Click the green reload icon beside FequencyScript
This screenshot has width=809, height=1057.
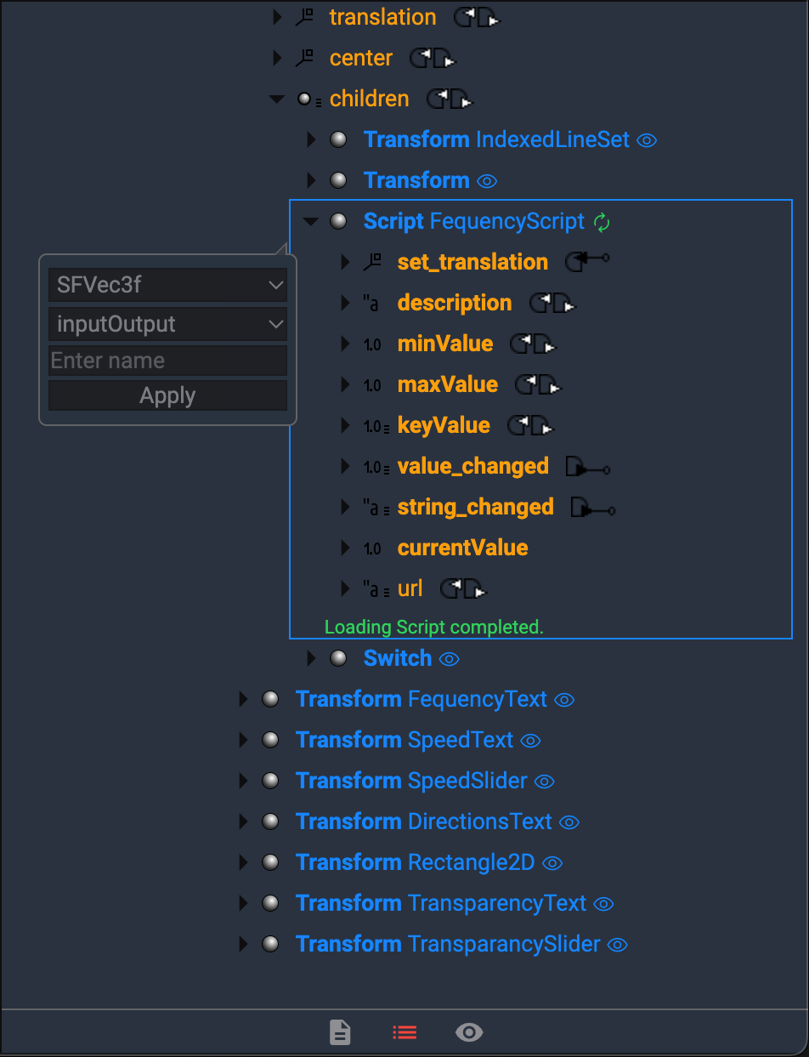[x=602, y=222]
